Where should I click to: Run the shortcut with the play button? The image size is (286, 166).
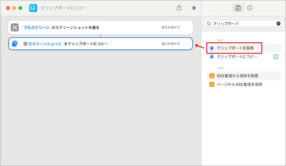194,8
